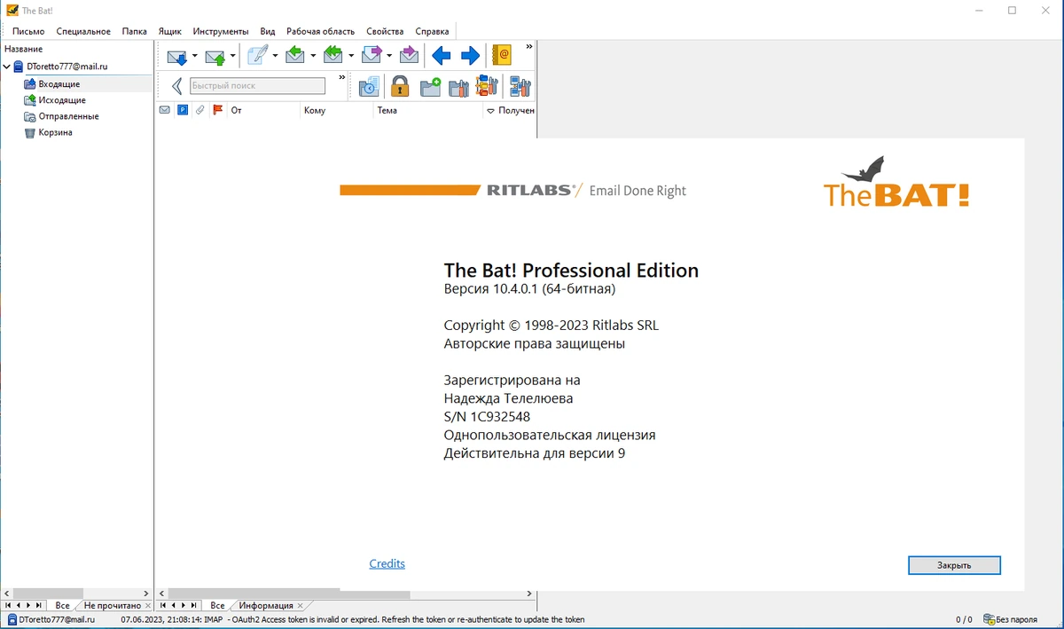Click the Send queued mail icon
The width and height of the screenshot is (1064, 629).
[x=215, y=56]
